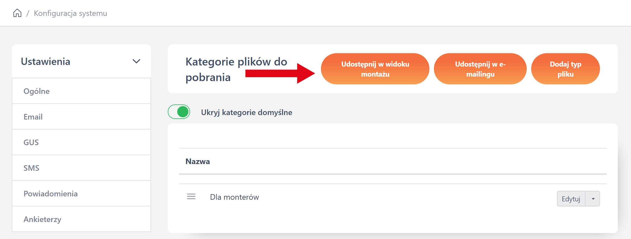Click the Nazwa column header

pos(198,161)
